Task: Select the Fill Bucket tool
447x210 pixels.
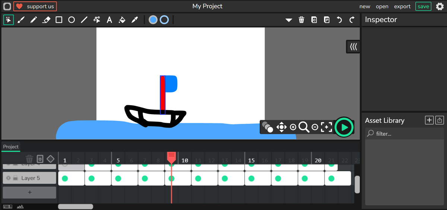Action: coord(122,20)
